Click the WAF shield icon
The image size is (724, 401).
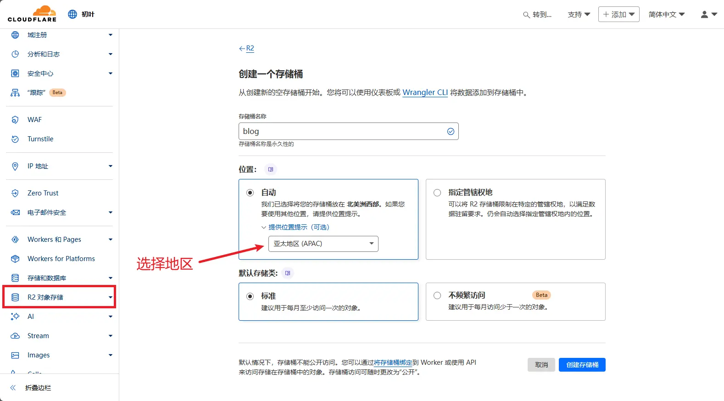[x=15, y=120]
